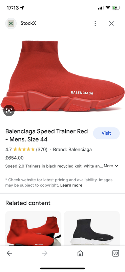Tap the StockX source name
The image size is (125, 272).
28,23
